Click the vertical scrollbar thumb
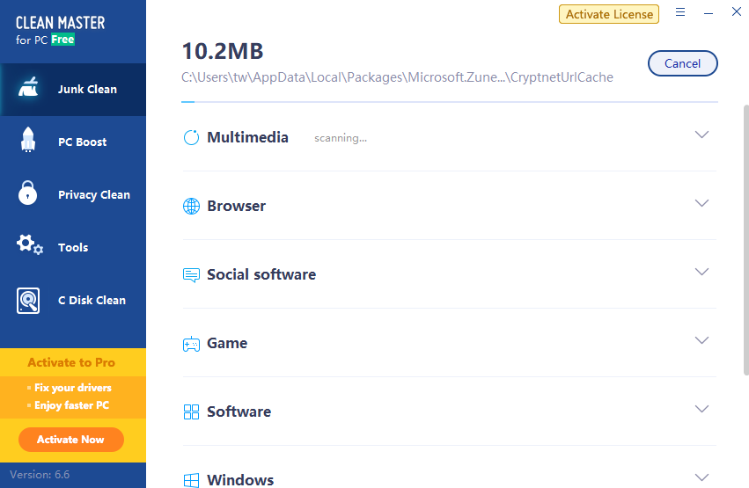Screen dimensions: 749x488 (x=745, y=240)
